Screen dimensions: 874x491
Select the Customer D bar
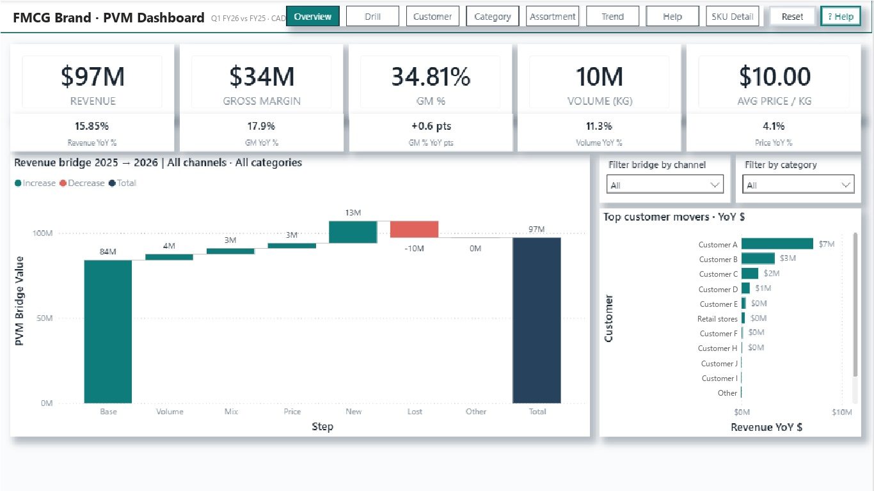click(x=745, y=288)
